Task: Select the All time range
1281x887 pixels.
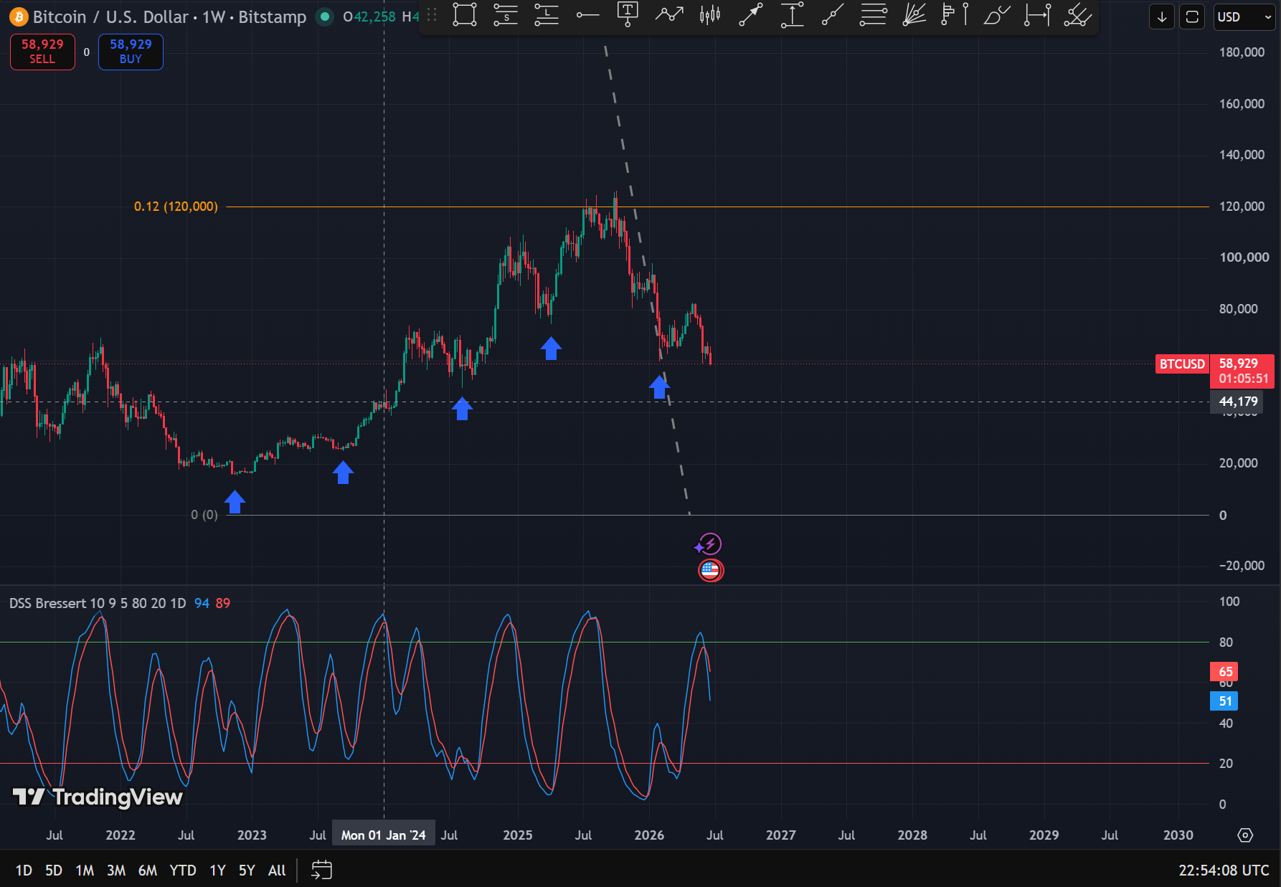Action: tap(277, 870)
